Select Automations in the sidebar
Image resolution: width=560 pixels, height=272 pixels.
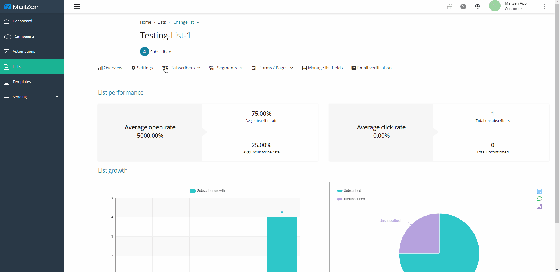[x=32, y=52]
